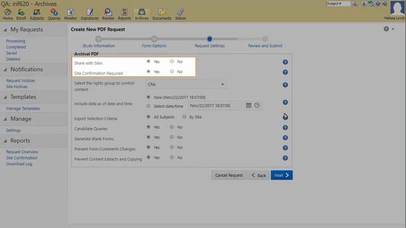Image resolution: width=406 pixels, height=228 pixels.
Task: Click help icon for Prevent Form Comments Changes
Action: (285, 148)
